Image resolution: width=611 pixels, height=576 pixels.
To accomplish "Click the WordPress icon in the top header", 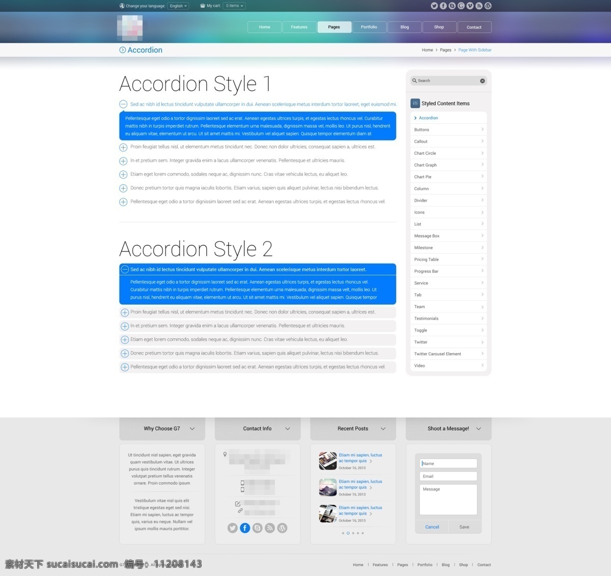I will [x=488, y=6].
